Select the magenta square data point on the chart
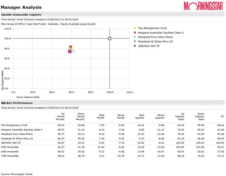This screenshot has height=176, width=226. point(70,51)
